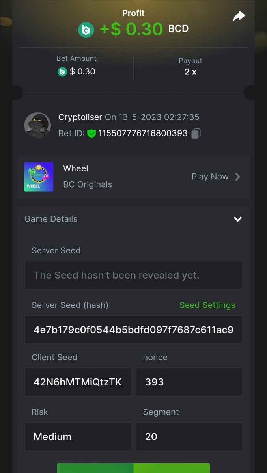Copy the Bet ID with copy icon
The height and width of the screenshot is (473, 267).
pos(196,134)
